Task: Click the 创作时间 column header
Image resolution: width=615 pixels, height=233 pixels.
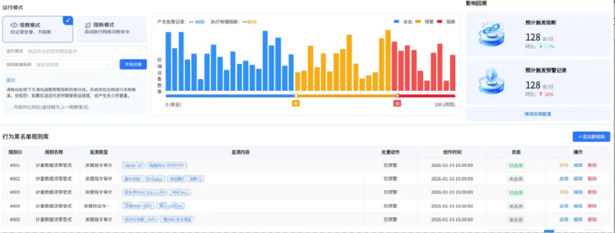Action: click(452, 152)
